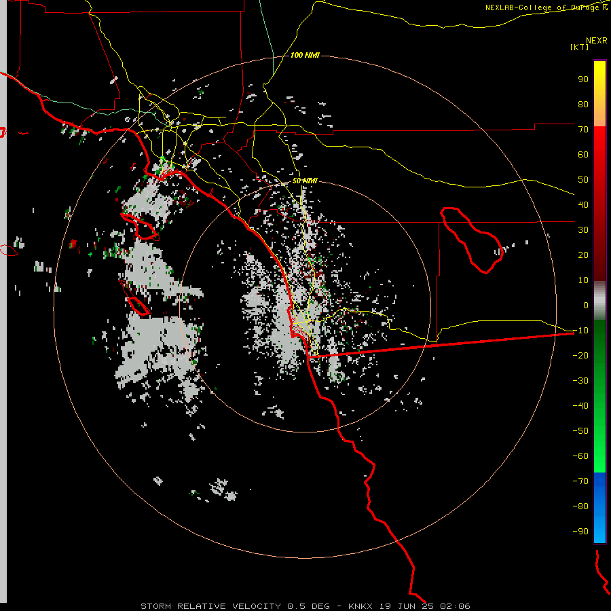Click the NEXR label above the color scale
The image size is (611, 611).
[x=597, y=41]
